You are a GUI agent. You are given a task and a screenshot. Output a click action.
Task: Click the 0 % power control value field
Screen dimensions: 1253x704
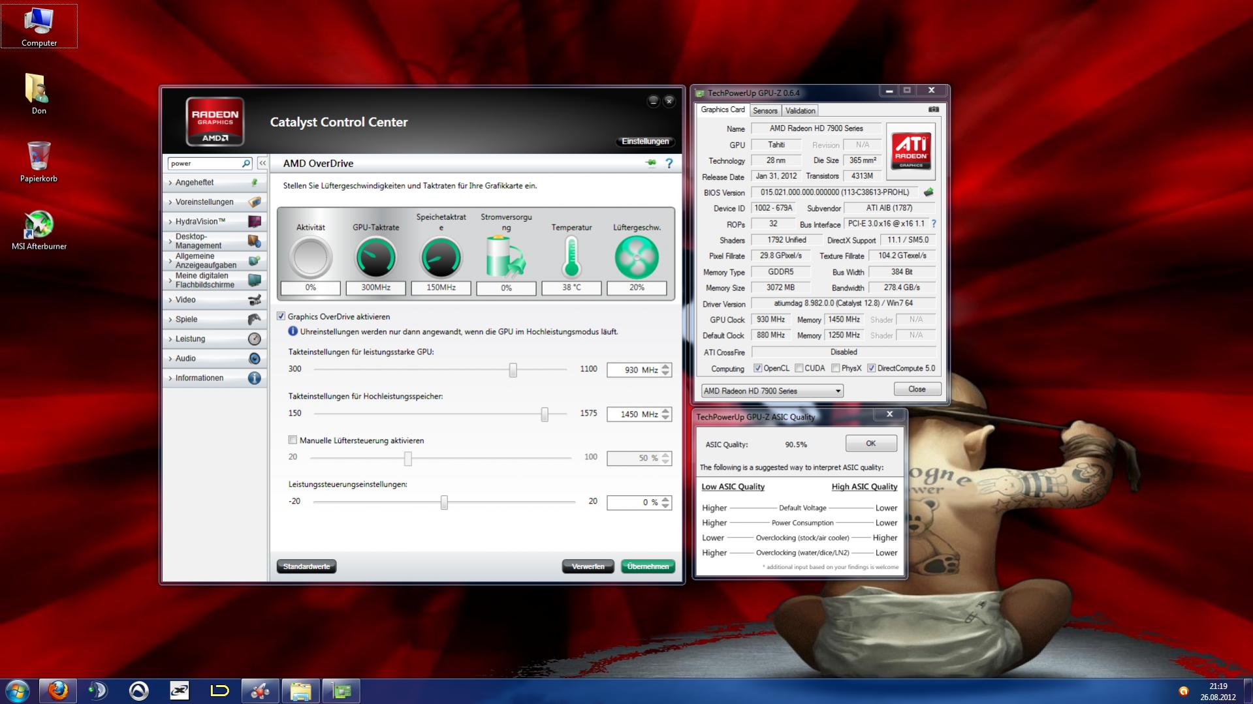click(633, 502)
